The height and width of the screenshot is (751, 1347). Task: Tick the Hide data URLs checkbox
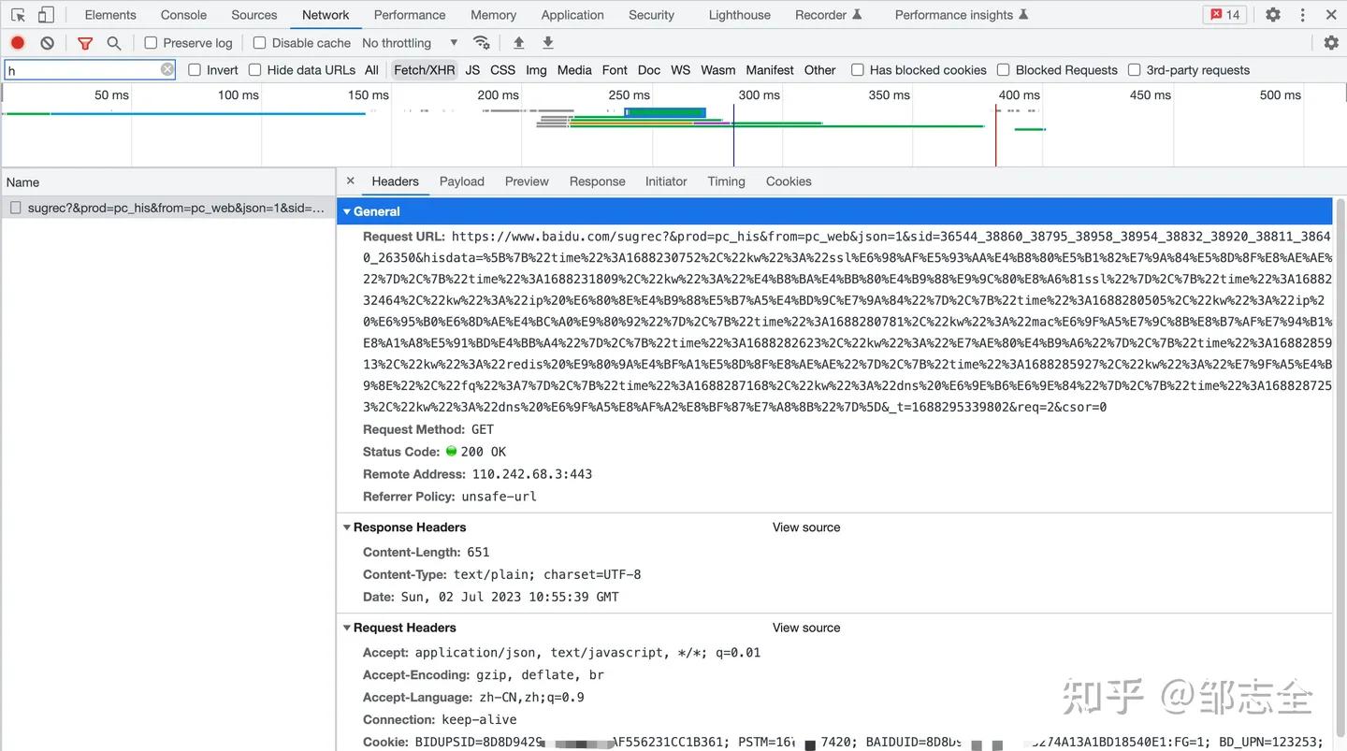click(x=254, y=70)
